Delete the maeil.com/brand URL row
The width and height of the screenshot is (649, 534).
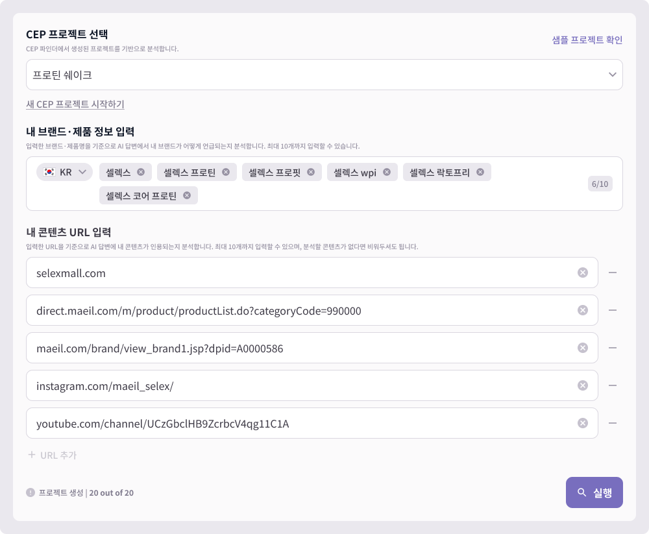pyautogui.click(x=613, y=348)
